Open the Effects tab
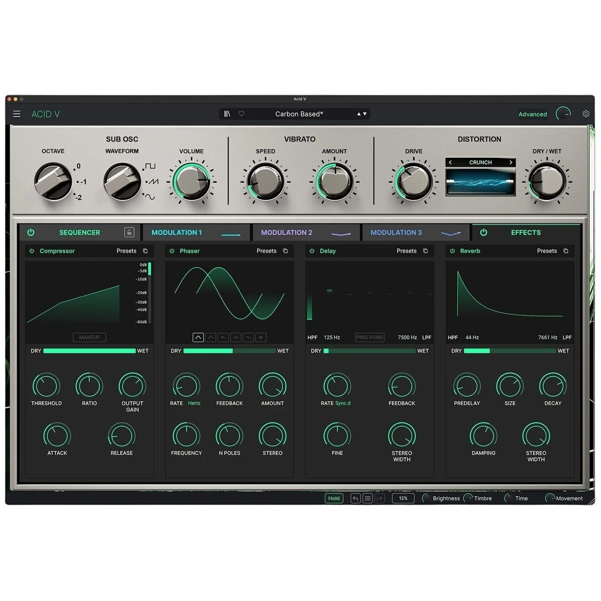This screenshot has width=601, height=601. coord(526,232)
